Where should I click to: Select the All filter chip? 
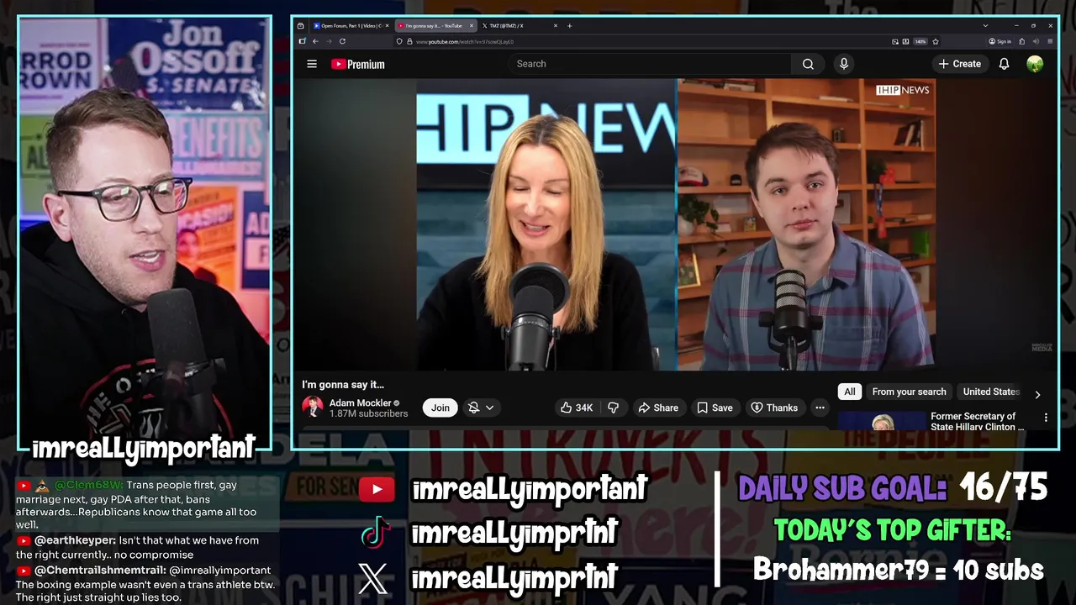(x=850, y=392)
